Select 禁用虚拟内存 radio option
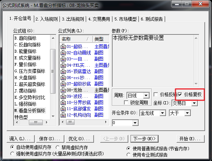Screen dimensions: 212x161 pyautogui.click(x=57, y=147)
